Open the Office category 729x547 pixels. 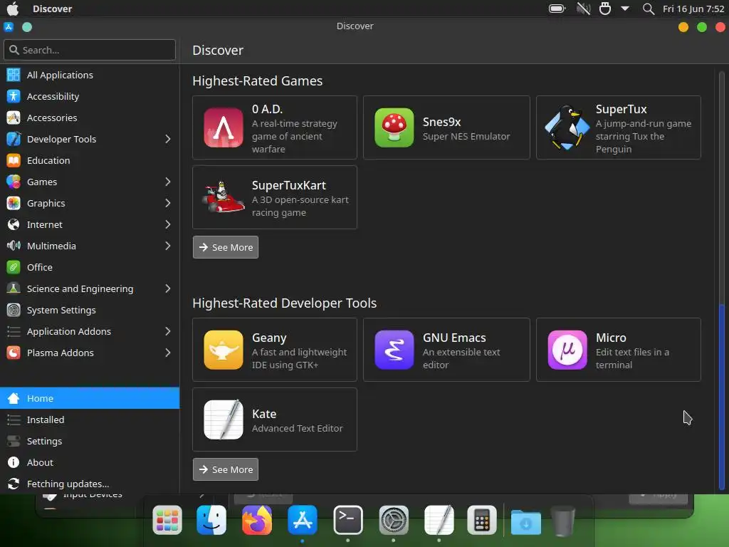(90, 268)
